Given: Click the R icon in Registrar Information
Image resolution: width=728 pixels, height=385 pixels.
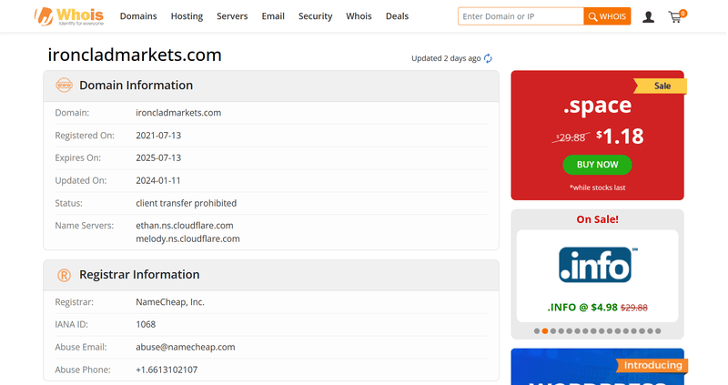Looking at the screenshot, I should (64, 275).
